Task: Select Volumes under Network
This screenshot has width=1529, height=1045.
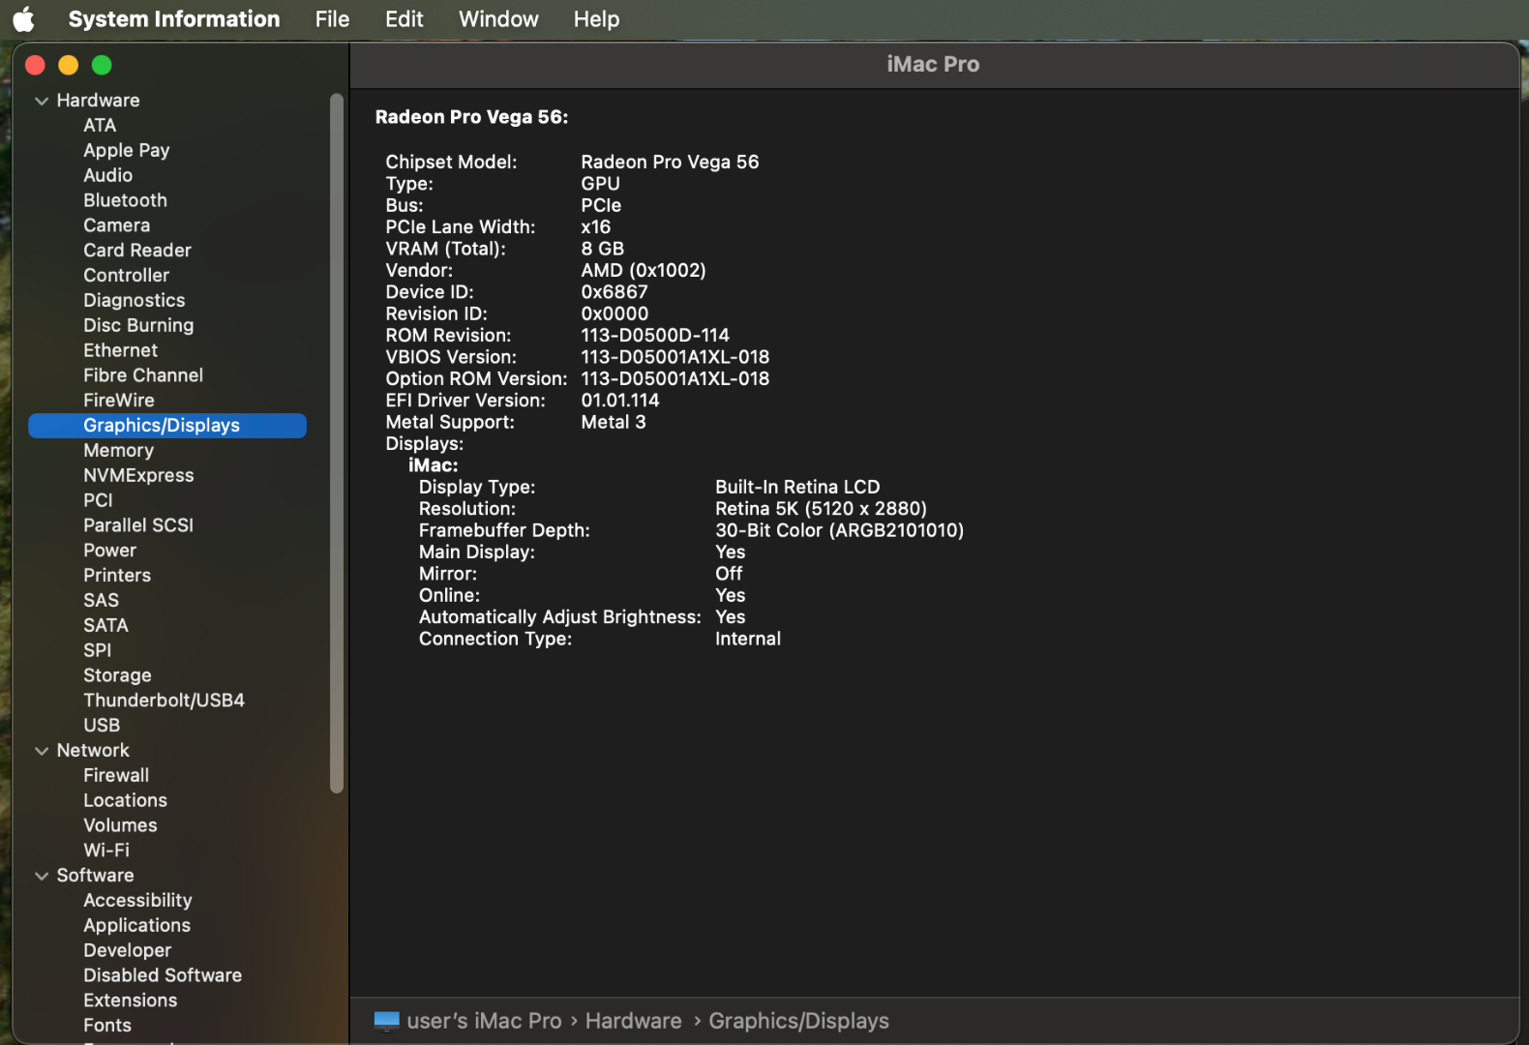Action: [120, 825]
